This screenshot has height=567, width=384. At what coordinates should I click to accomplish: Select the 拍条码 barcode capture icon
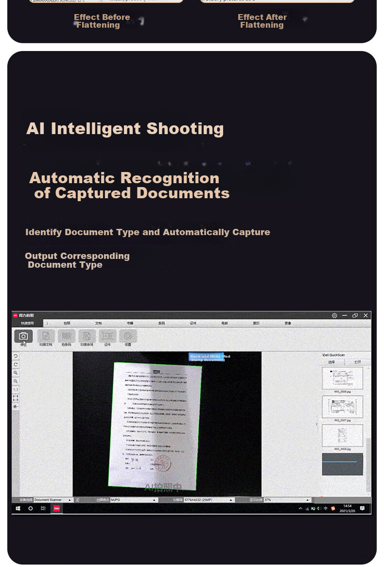[x=66, y=336]
